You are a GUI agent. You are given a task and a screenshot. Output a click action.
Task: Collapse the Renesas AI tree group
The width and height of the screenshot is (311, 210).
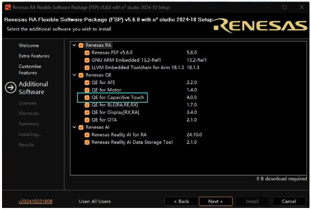[x=74, y=127]
